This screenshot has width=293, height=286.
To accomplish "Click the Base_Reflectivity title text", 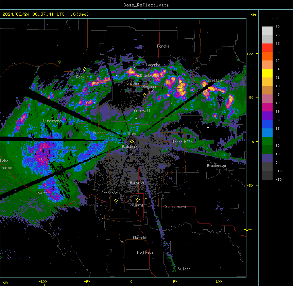I will point(146,5).
